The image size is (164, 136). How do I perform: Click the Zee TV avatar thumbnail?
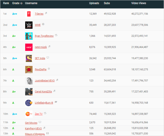[29, 114]
